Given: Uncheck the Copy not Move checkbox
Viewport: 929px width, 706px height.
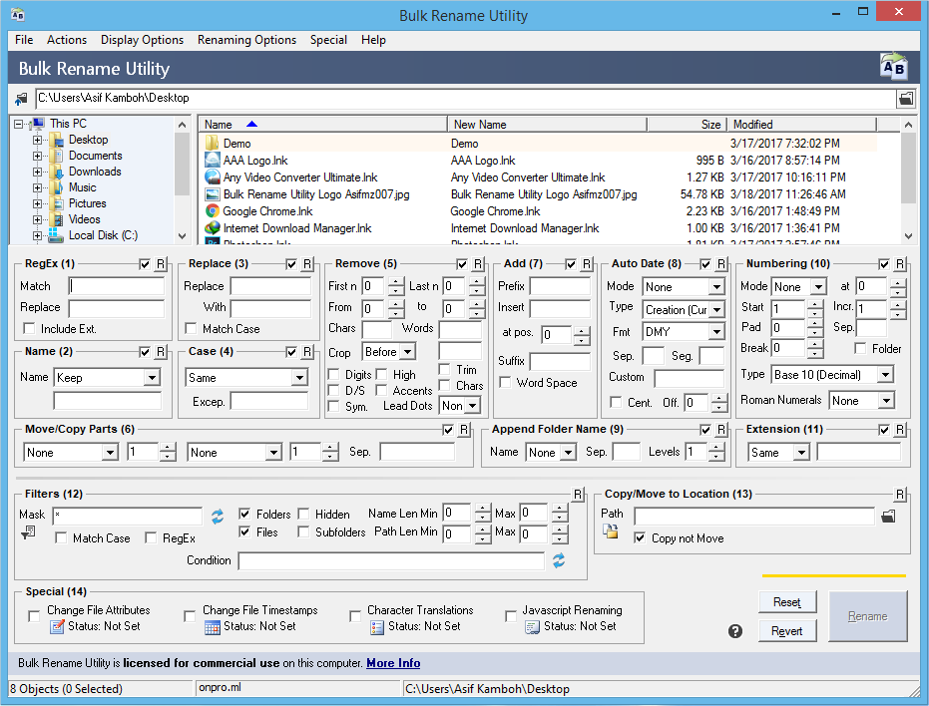Looking at the screenshot, I should (640, 537).
